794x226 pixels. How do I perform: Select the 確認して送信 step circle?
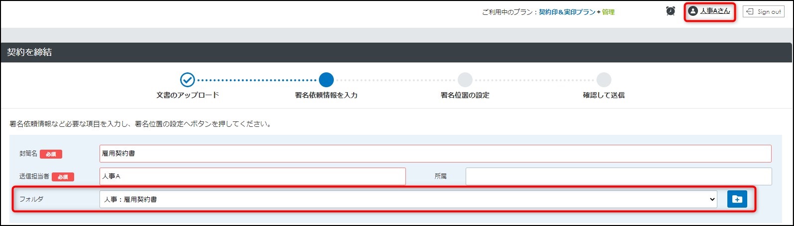603,79
